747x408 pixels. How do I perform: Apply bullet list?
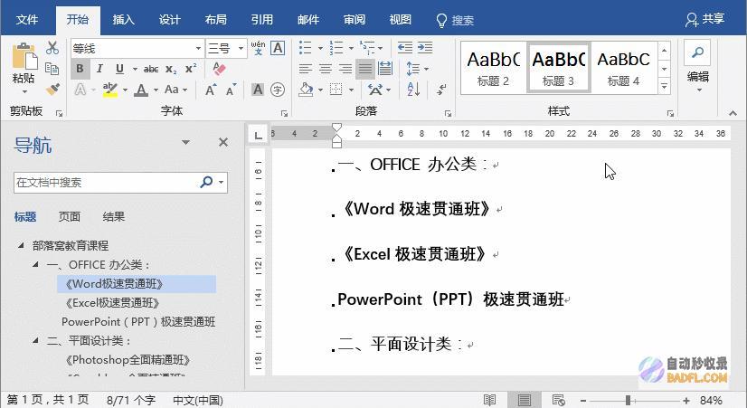(305, 48)
